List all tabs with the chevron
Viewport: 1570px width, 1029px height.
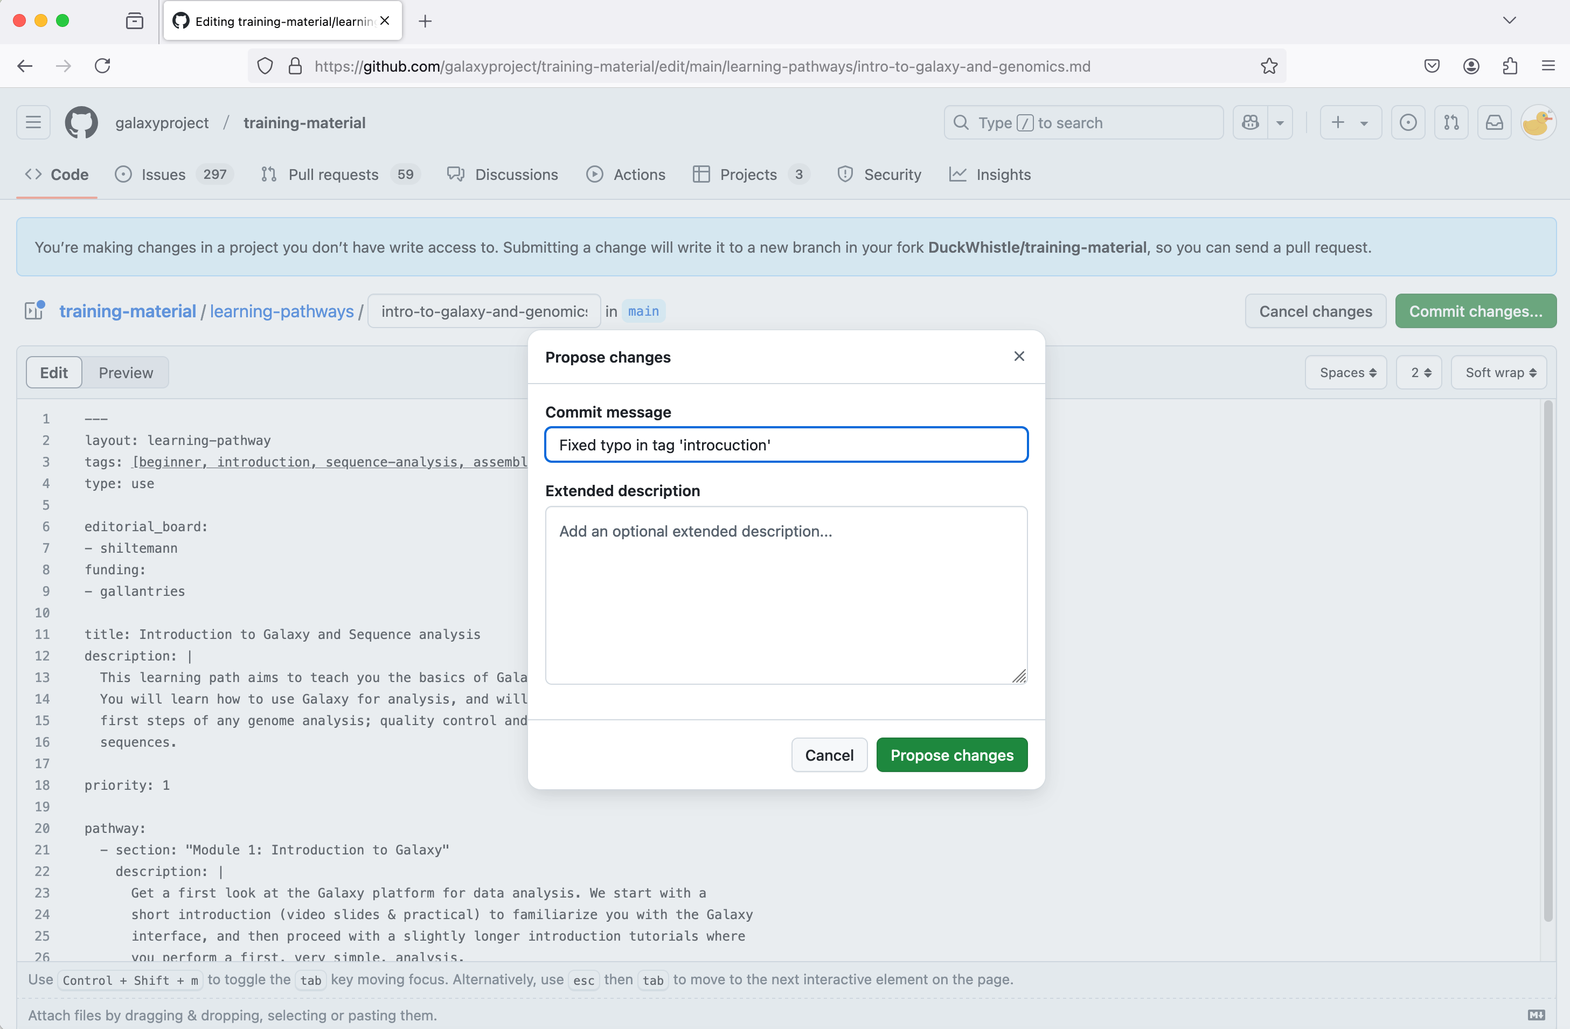(x=1509, y=21)
